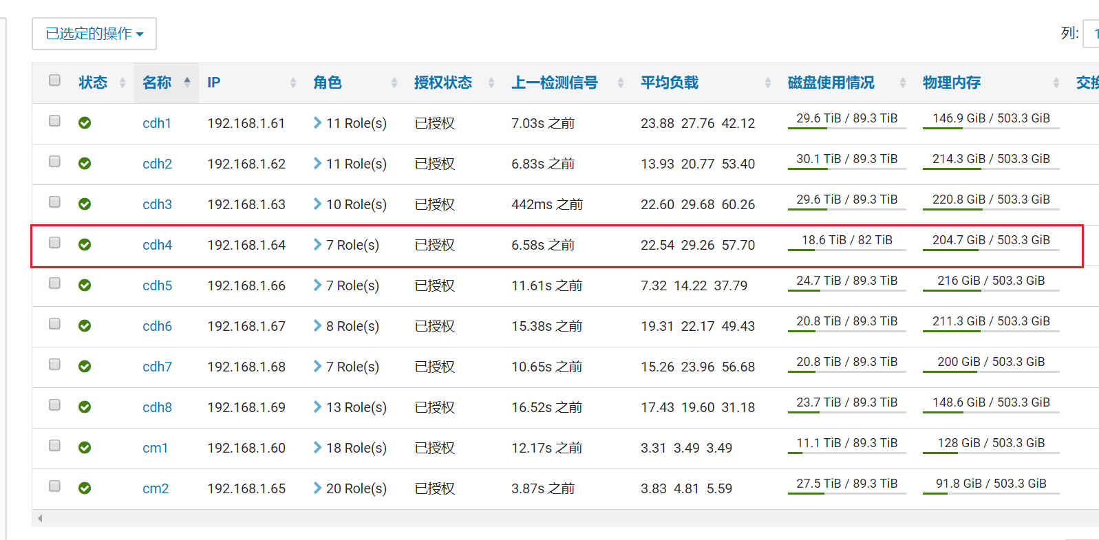Click the green health status icon for cm1
Image resolution: width=1099 pixels, height=540 pixels.
point(85,448)
